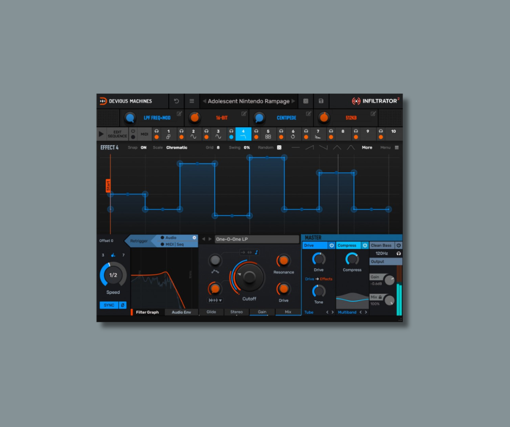Toggle Clean Bass power button

(x=398, y=245)
